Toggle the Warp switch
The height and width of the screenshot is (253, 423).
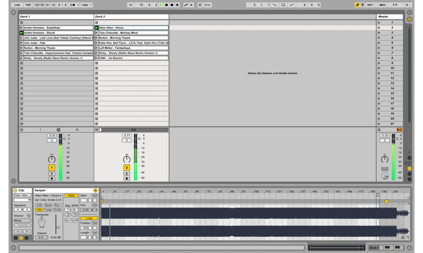click(x=71, y=196)
